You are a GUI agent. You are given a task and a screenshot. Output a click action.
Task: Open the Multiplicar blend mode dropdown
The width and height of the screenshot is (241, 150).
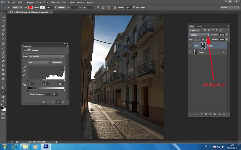pos(199,35)
